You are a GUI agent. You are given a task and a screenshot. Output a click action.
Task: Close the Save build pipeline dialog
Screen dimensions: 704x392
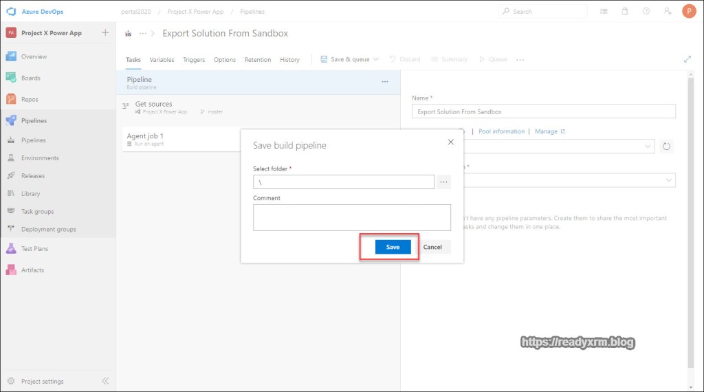coord(451,142)
